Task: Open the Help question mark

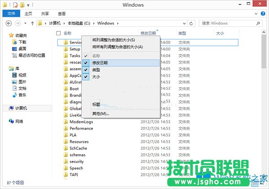Action: pos(263,13)
